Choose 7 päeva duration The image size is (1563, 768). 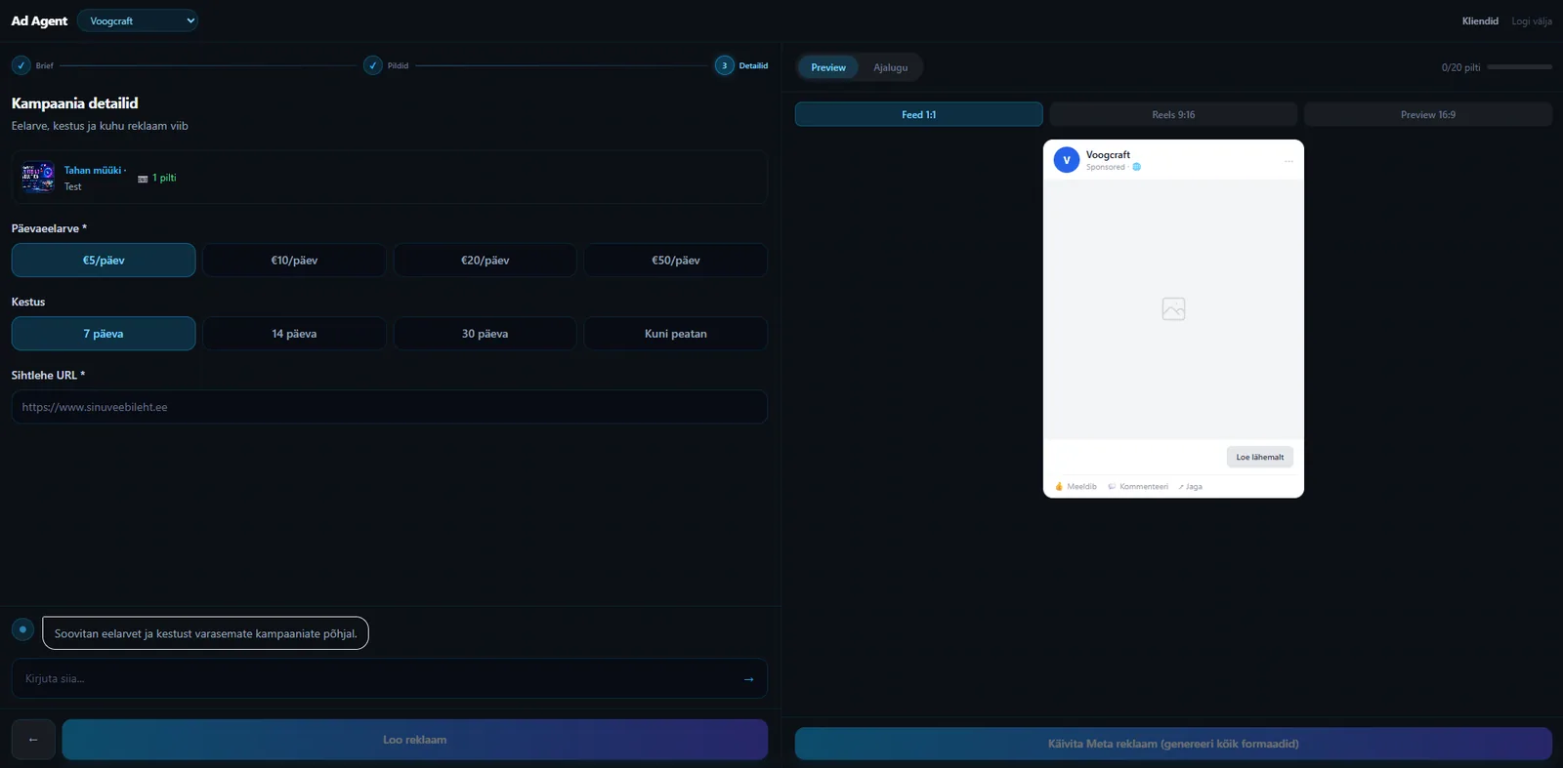tap(104, 334)
